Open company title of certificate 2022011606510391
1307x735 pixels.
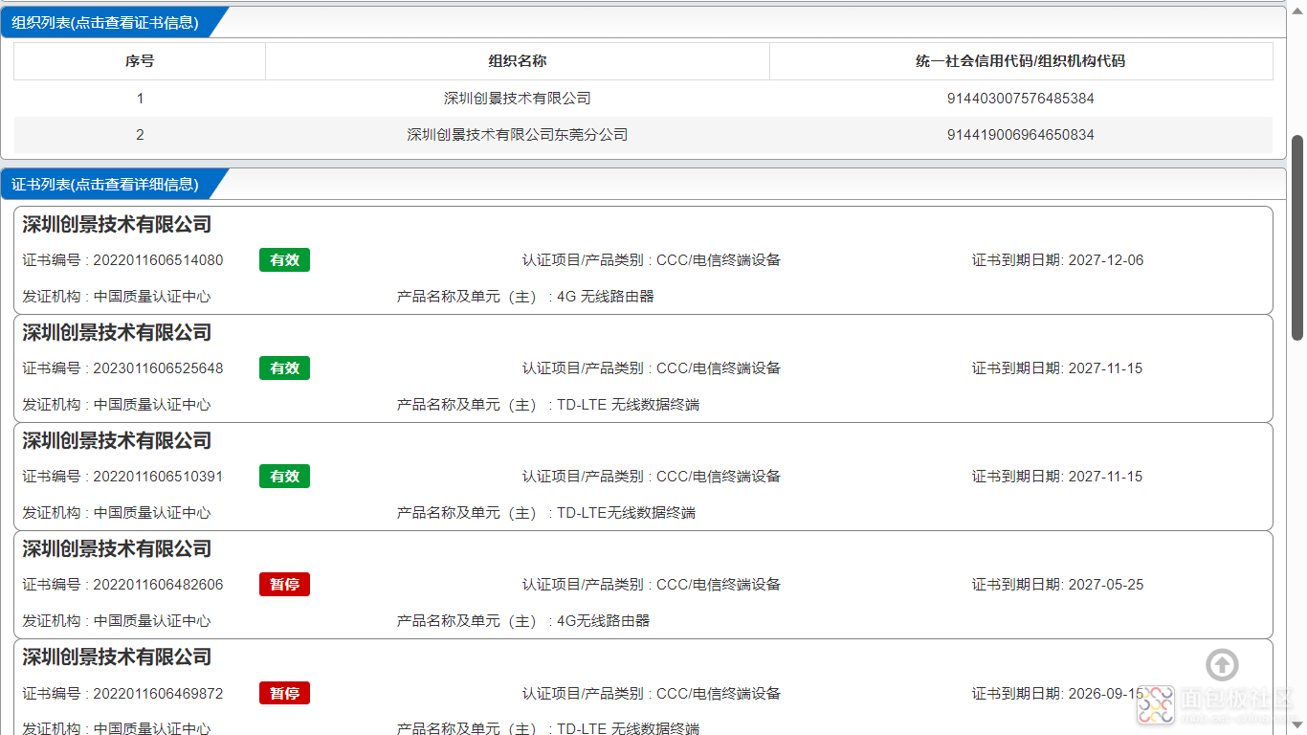(x=117, y=441)
